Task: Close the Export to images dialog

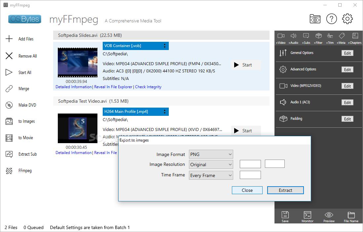Action: (247, 190)
